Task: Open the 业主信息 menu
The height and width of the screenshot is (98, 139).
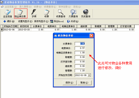Action: coord(11,7)
